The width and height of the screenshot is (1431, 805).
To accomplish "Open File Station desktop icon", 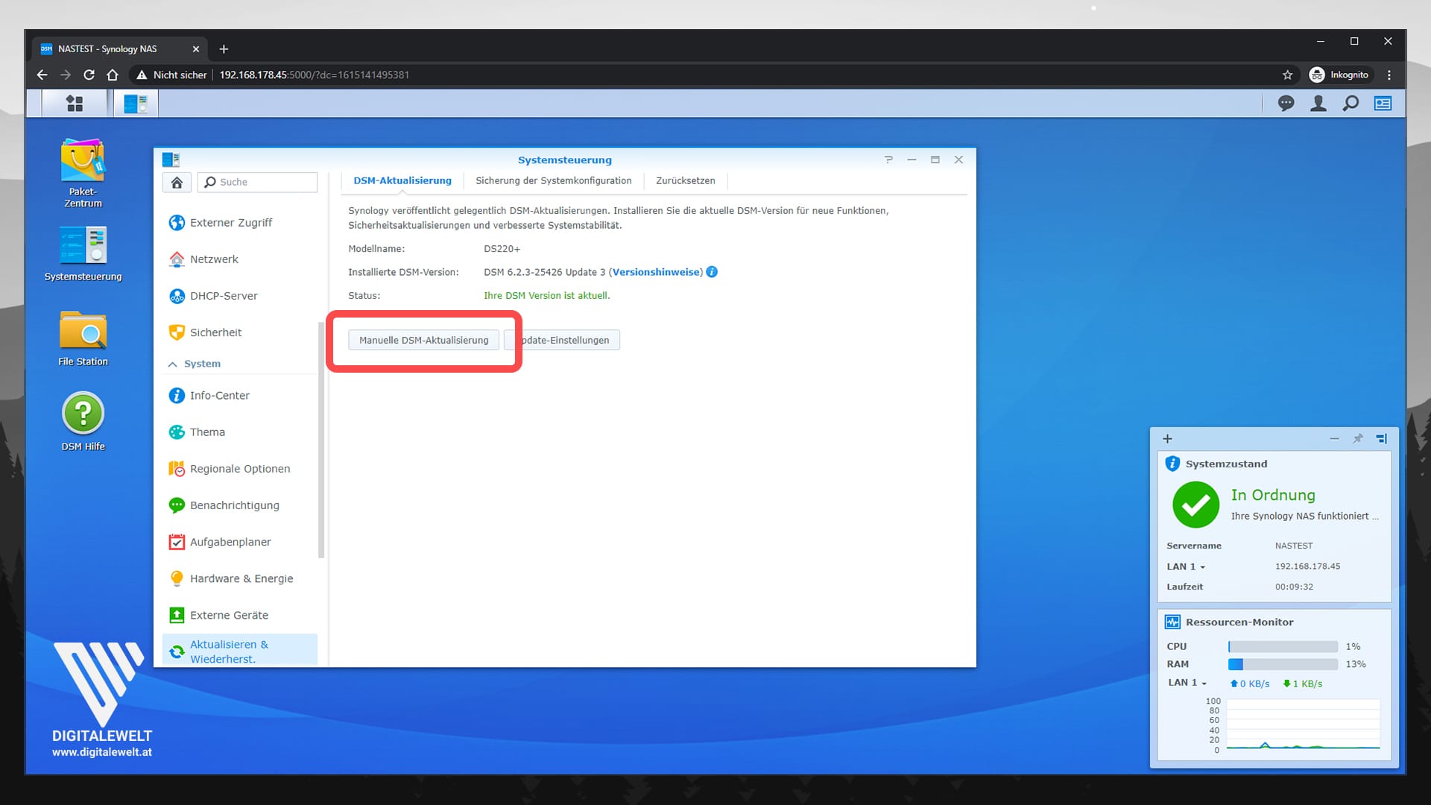I will (x=83, y=338).
